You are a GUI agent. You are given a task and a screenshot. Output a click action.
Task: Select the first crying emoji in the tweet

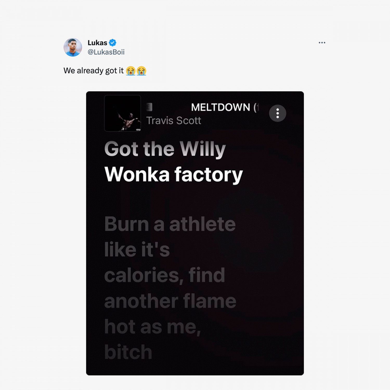(x=131, y=71)
